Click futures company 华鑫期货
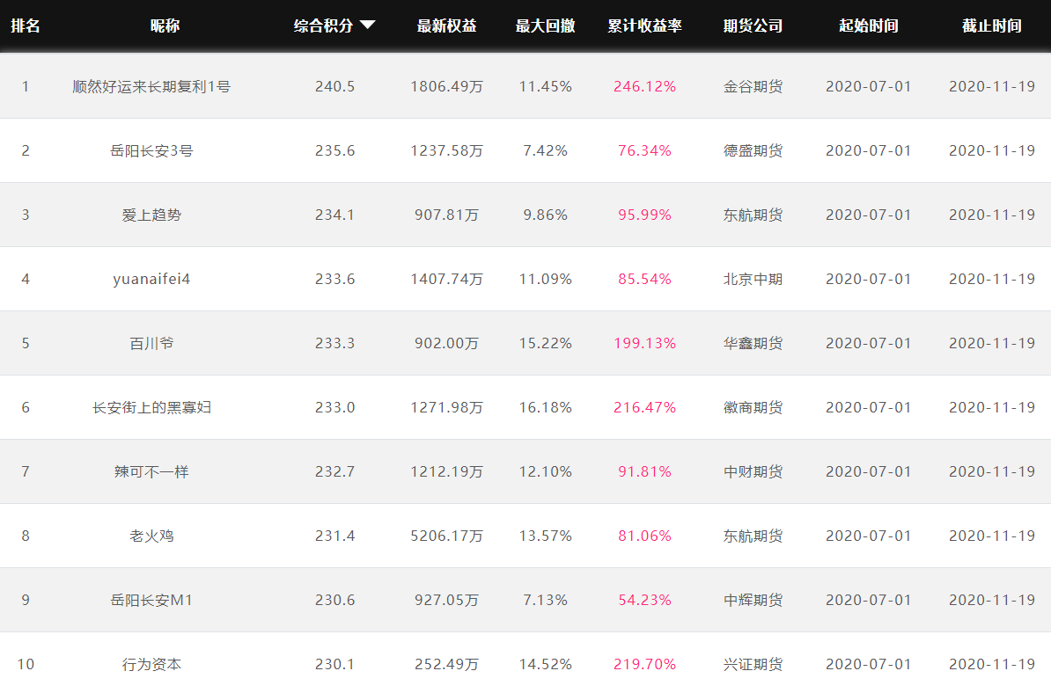 coord(753,344)
